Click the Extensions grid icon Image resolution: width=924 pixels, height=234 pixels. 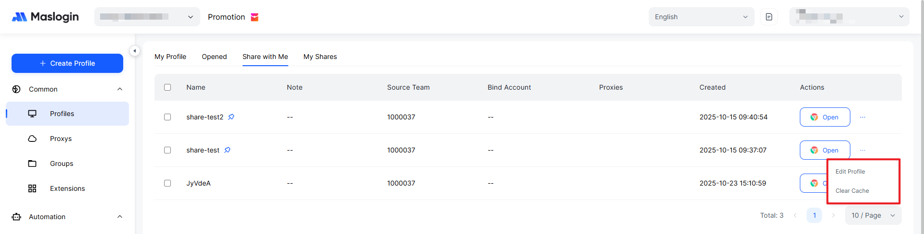click(32, 188)
